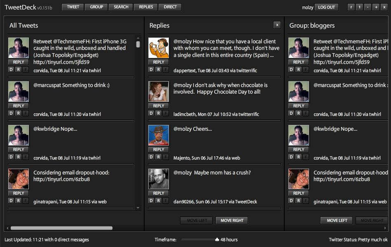This screenshot has width=391, height=247.
Task: Click the 'dan90266, Sun 06 Jul 15:17 via TweetDeck' text
Action: coord(215,202)
